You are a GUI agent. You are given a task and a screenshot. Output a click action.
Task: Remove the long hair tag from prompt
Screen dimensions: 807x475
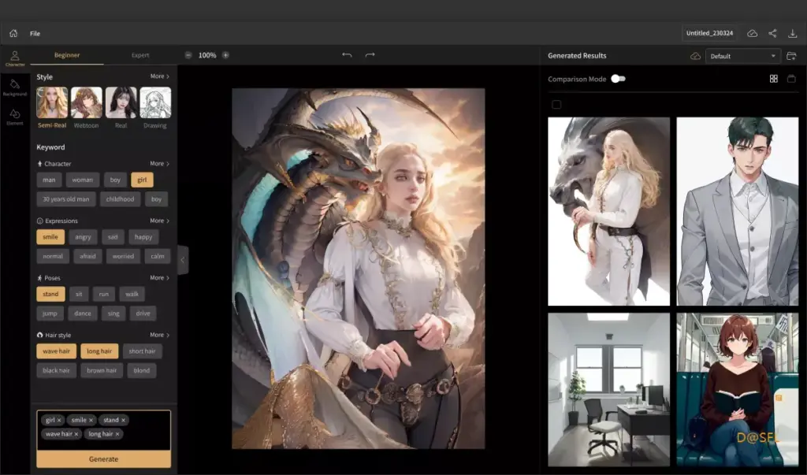[117, 434]
